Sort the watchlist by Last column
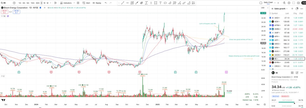This screenshot has height=108, width=306. tap(287, 13)
